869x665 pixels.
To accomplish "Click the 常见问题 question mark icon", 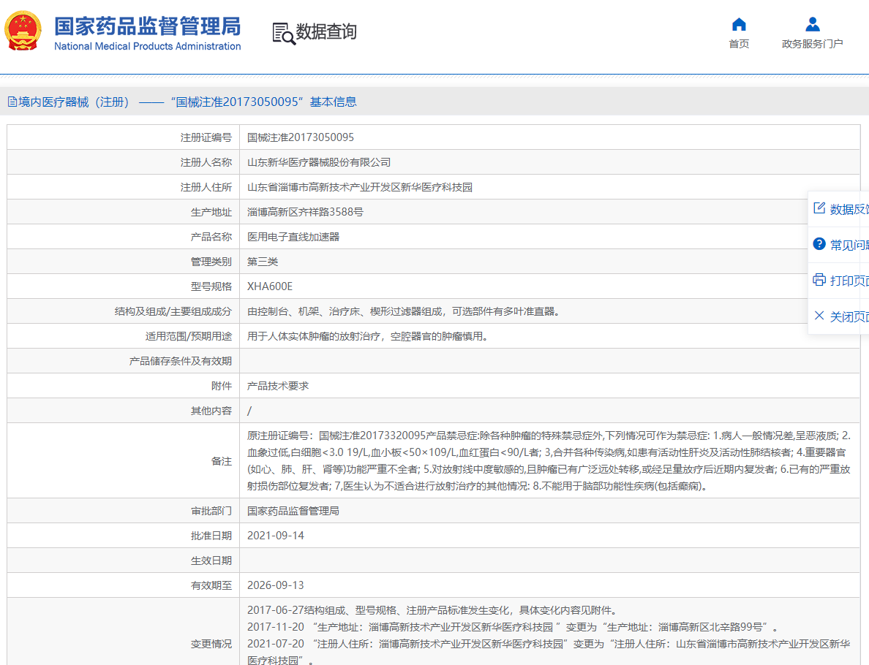I will pos(819,244).
